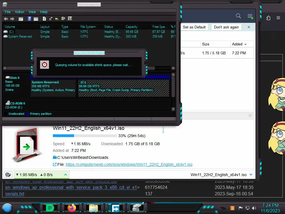Click the Java tray icon
285x214 pixels.
click(x=232, y=208)
